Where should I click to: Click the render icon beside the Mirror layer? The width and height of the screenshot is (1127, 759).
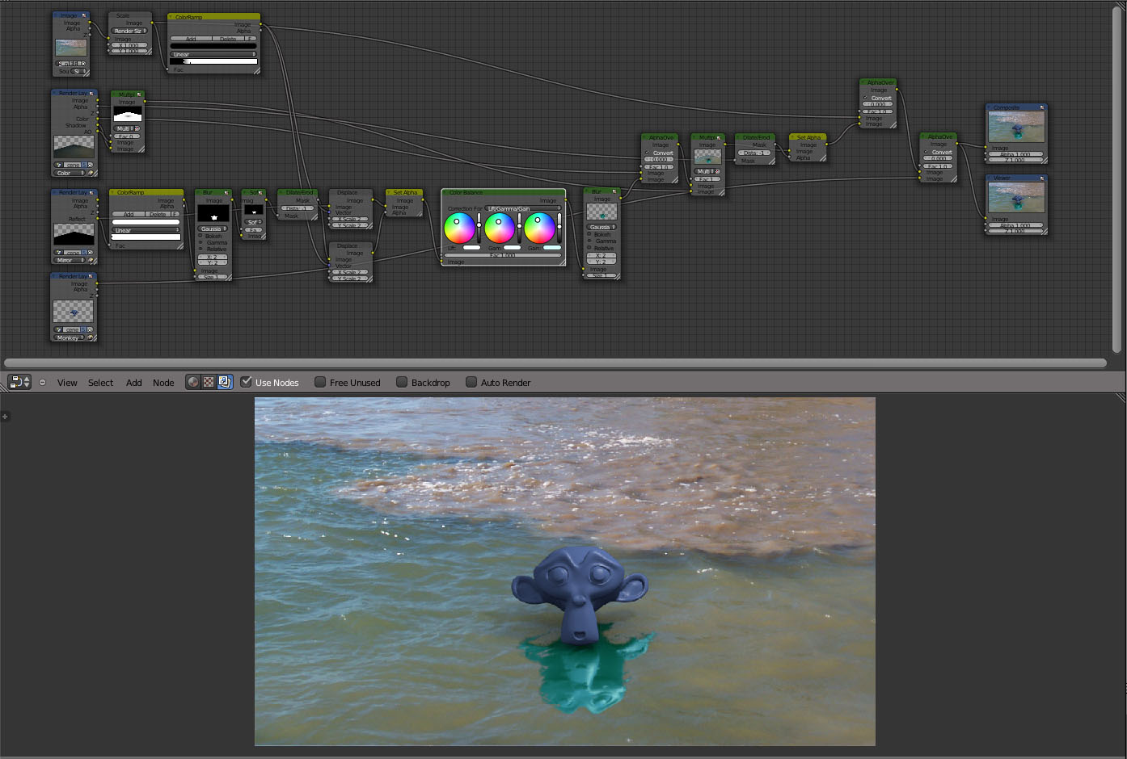tap(91, 260)
